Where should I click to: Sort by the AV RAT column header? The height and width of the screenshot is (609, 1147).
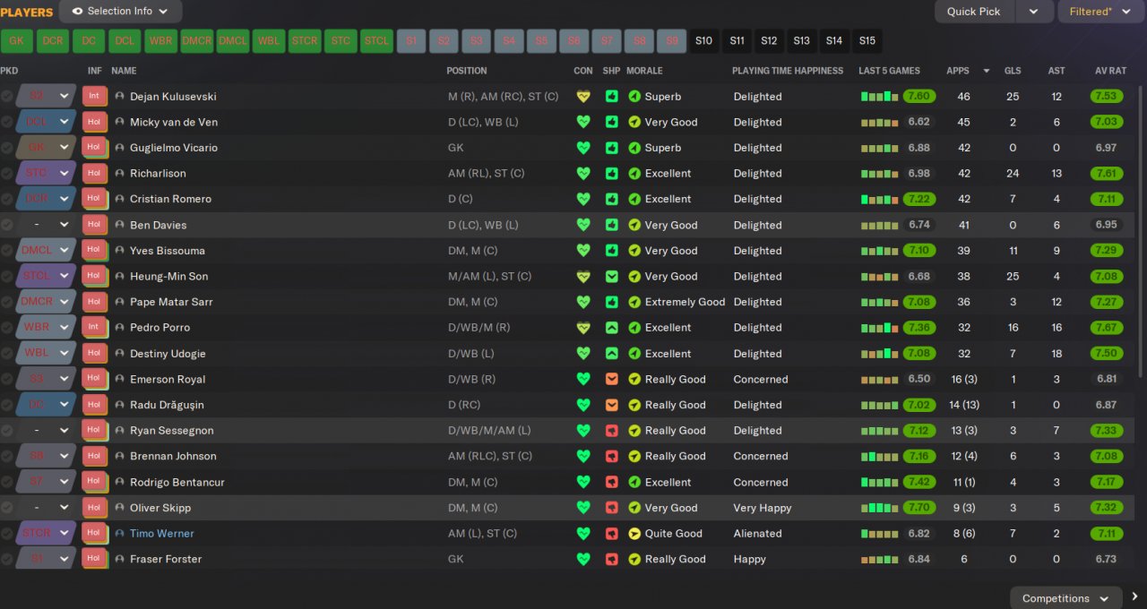click(x=1110, y=71)
